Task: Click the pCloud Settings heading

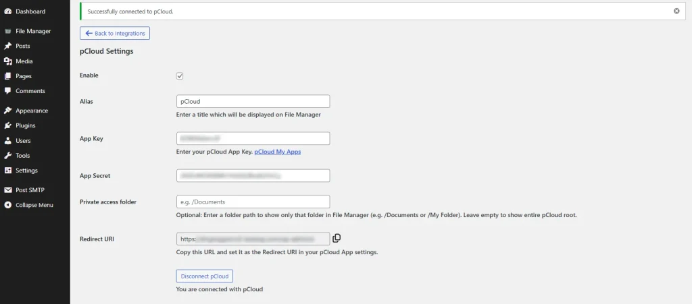Action: [x=106, y=51]
